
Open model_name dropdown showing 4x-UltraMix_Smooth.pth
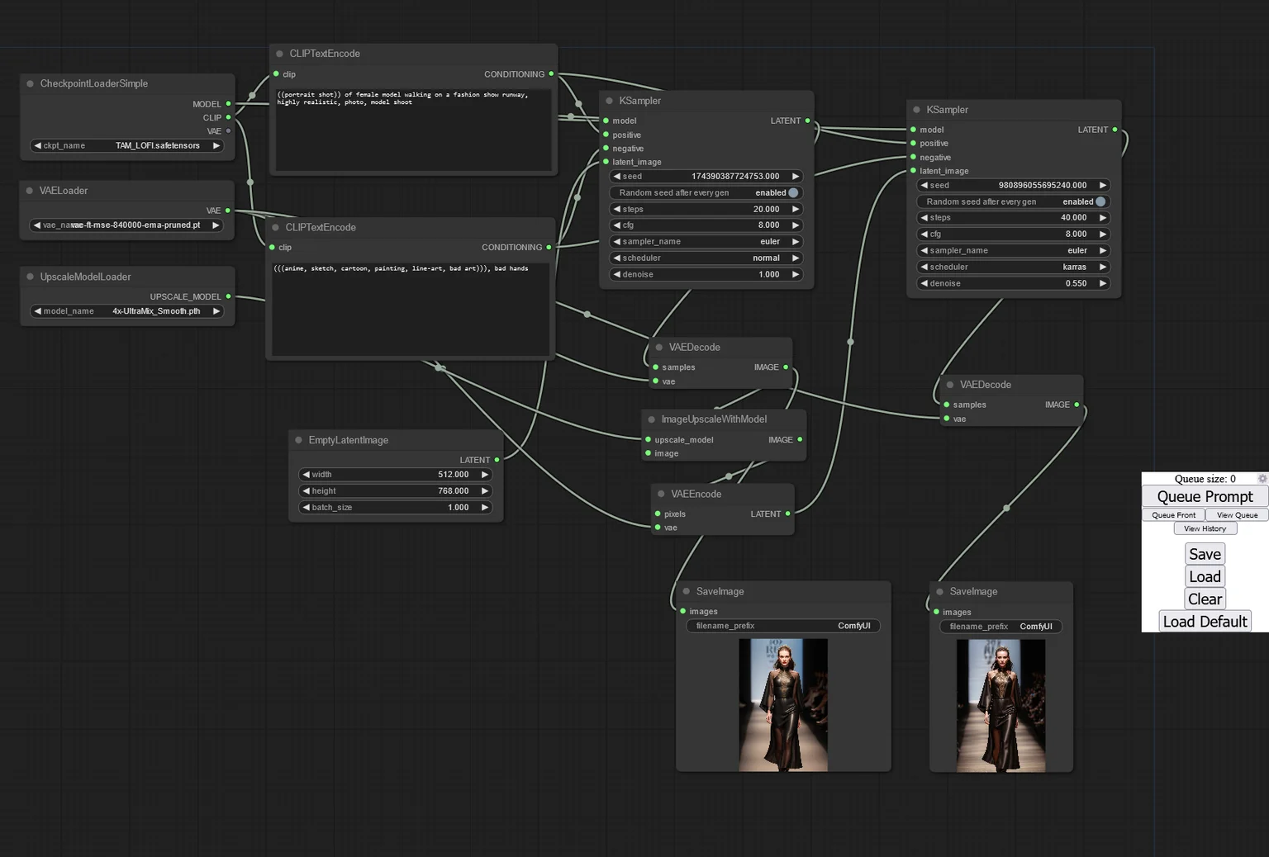coord(127,311)
